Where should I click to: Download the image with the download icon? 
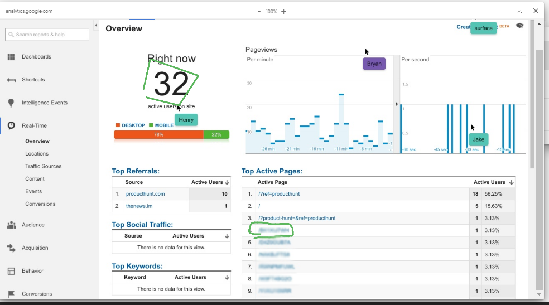tap(519, 11)
